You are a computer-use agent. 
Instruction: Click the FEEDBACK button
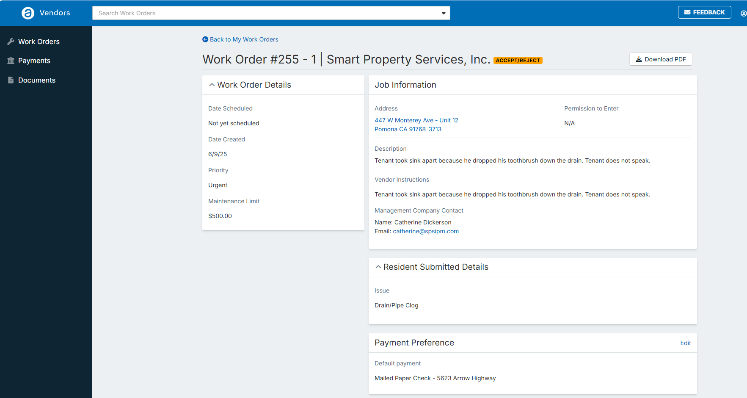704,12
